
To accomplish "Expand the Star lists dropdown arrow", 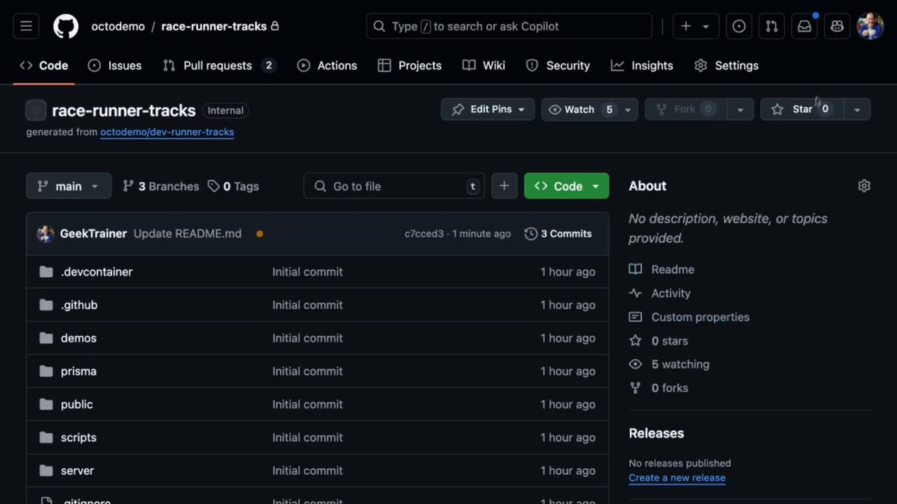I will [x=857, y=109].
